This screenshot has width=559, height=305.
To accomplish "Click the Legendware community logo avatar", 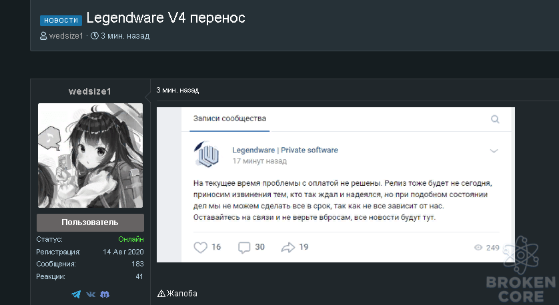I will pos(206,154).
